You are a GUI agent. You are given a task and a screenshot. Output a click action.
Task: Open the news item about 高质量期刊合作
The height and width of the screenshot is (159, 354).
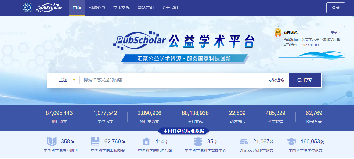tap(312, 42)
